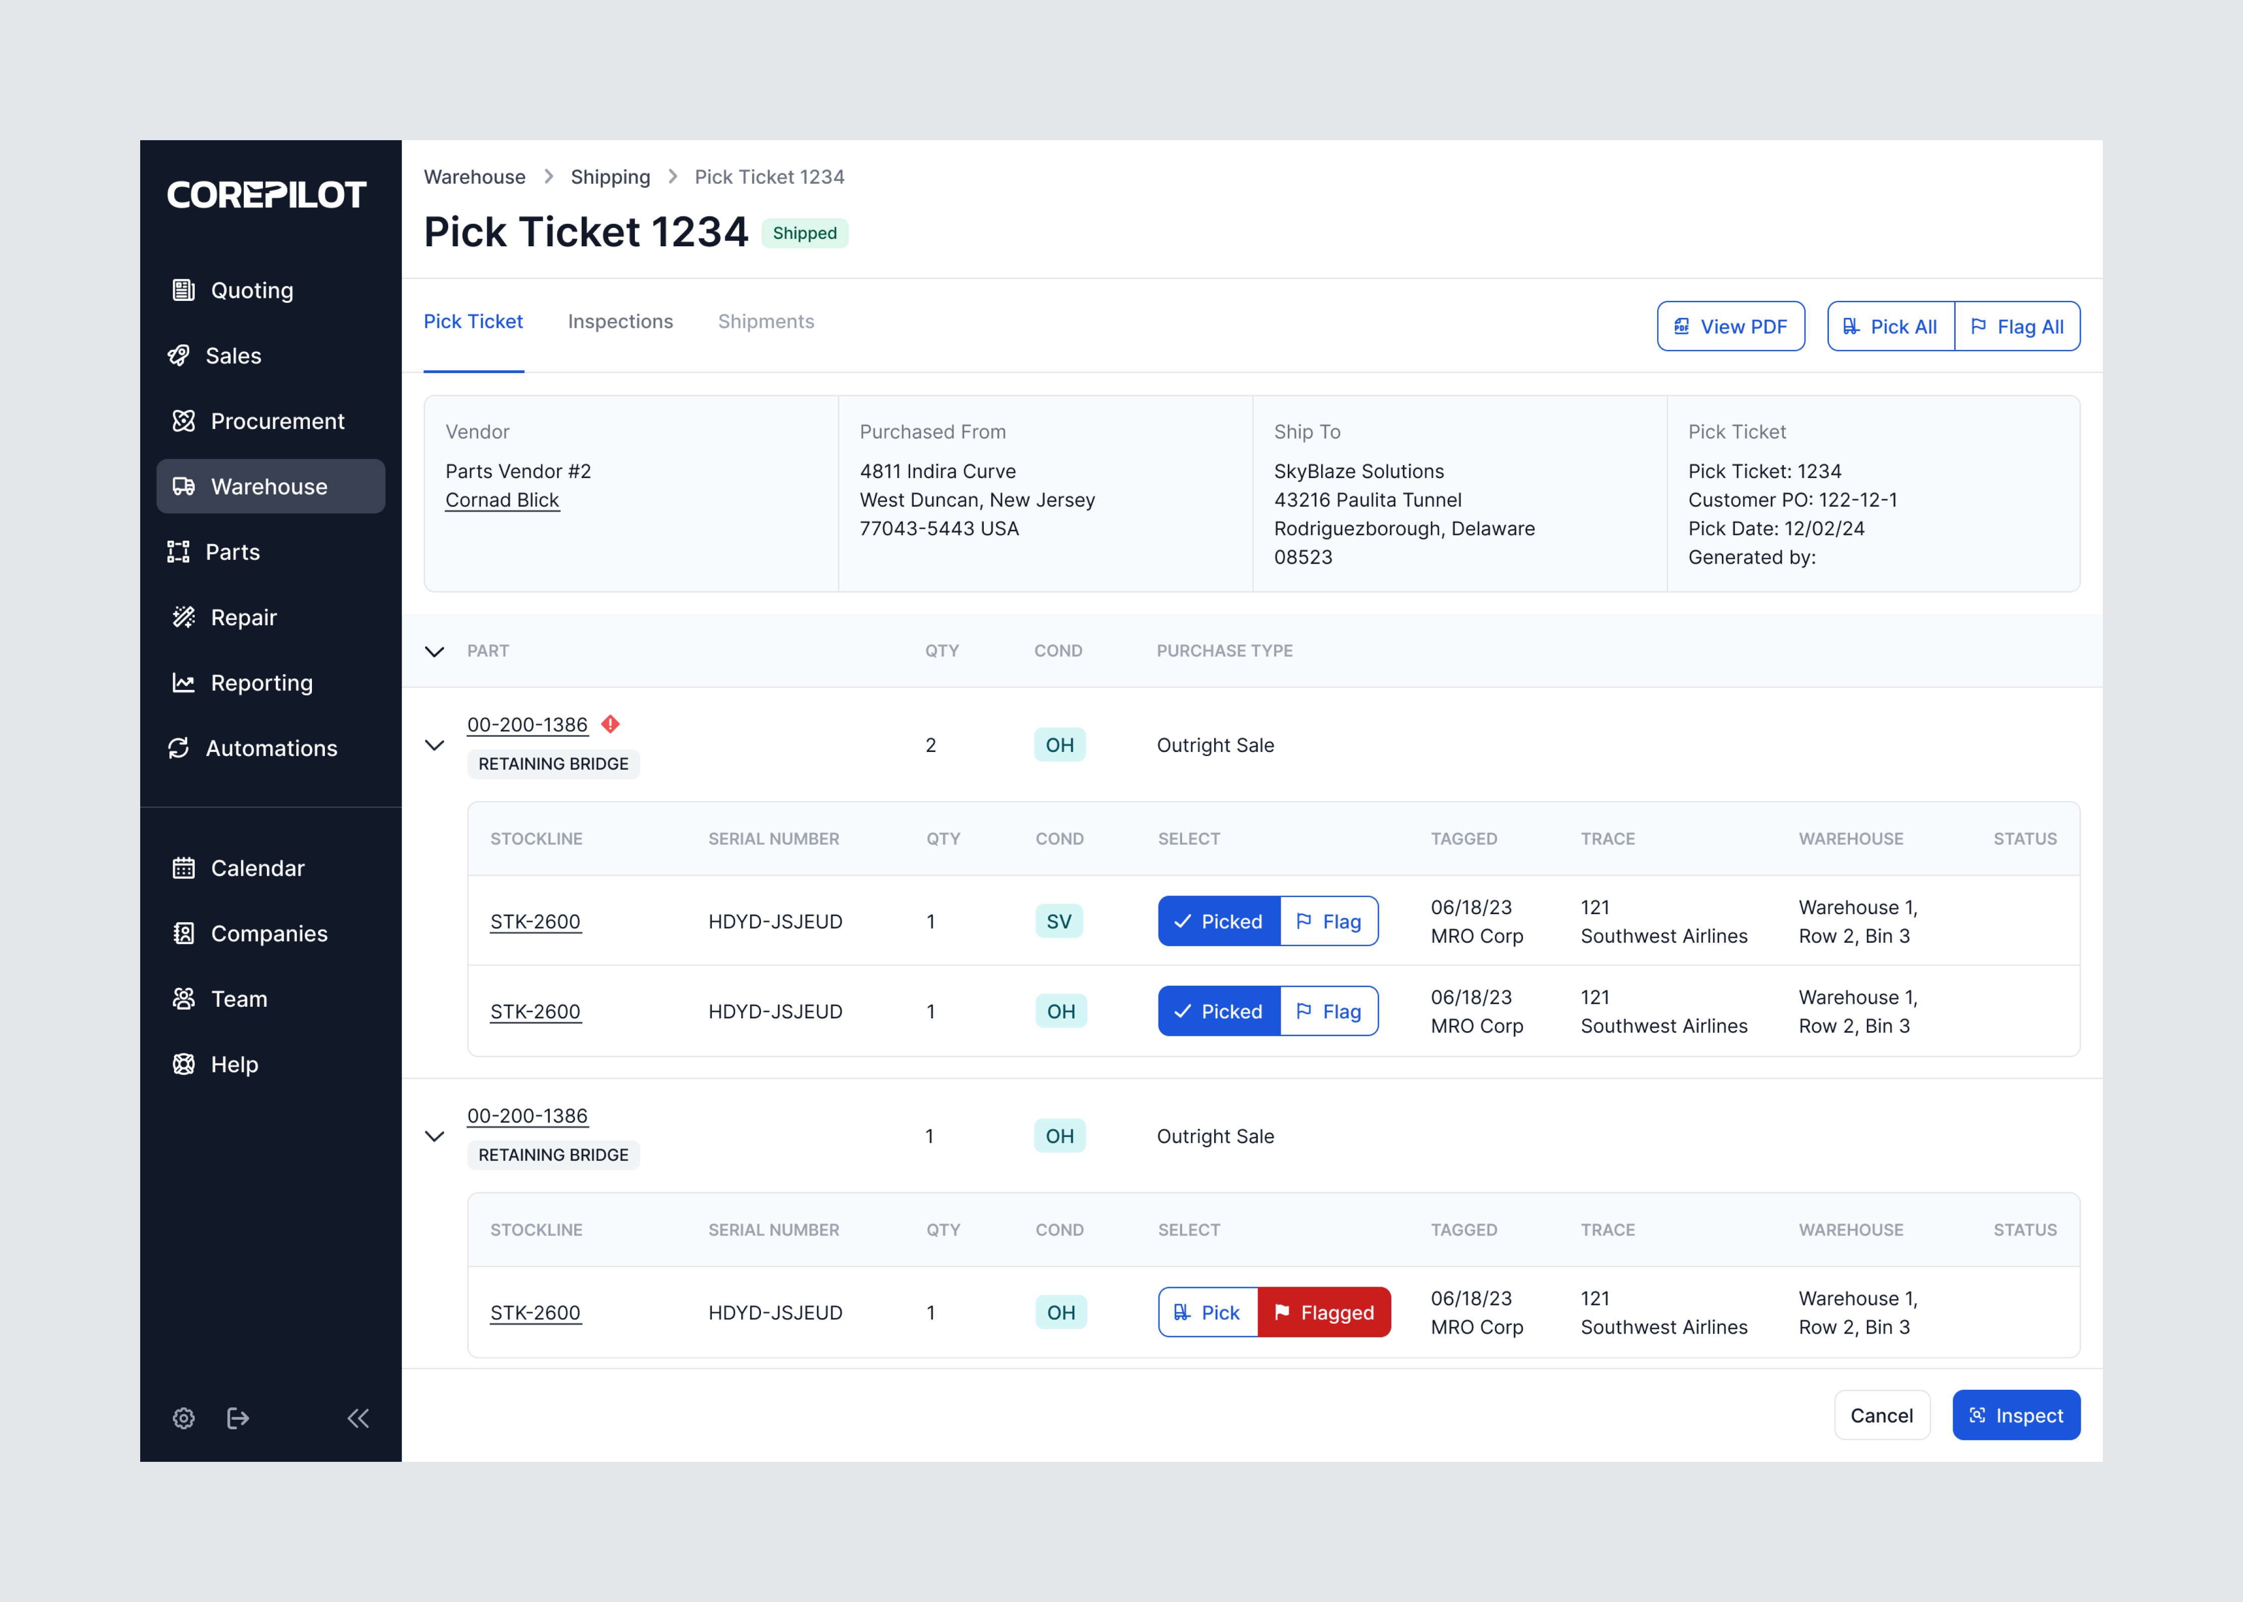This screenshot has width=2243, height=1602.
Task: Click the red warning icon beside 00-200-1386
Action: pyautogui.click(x=610, y=724)
